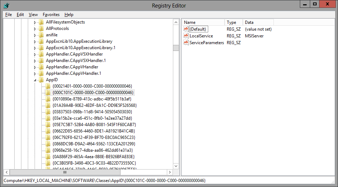Click the Registry Editor title bar icon
Viewport: 338px width, 187px height.
tap(6, 5)
